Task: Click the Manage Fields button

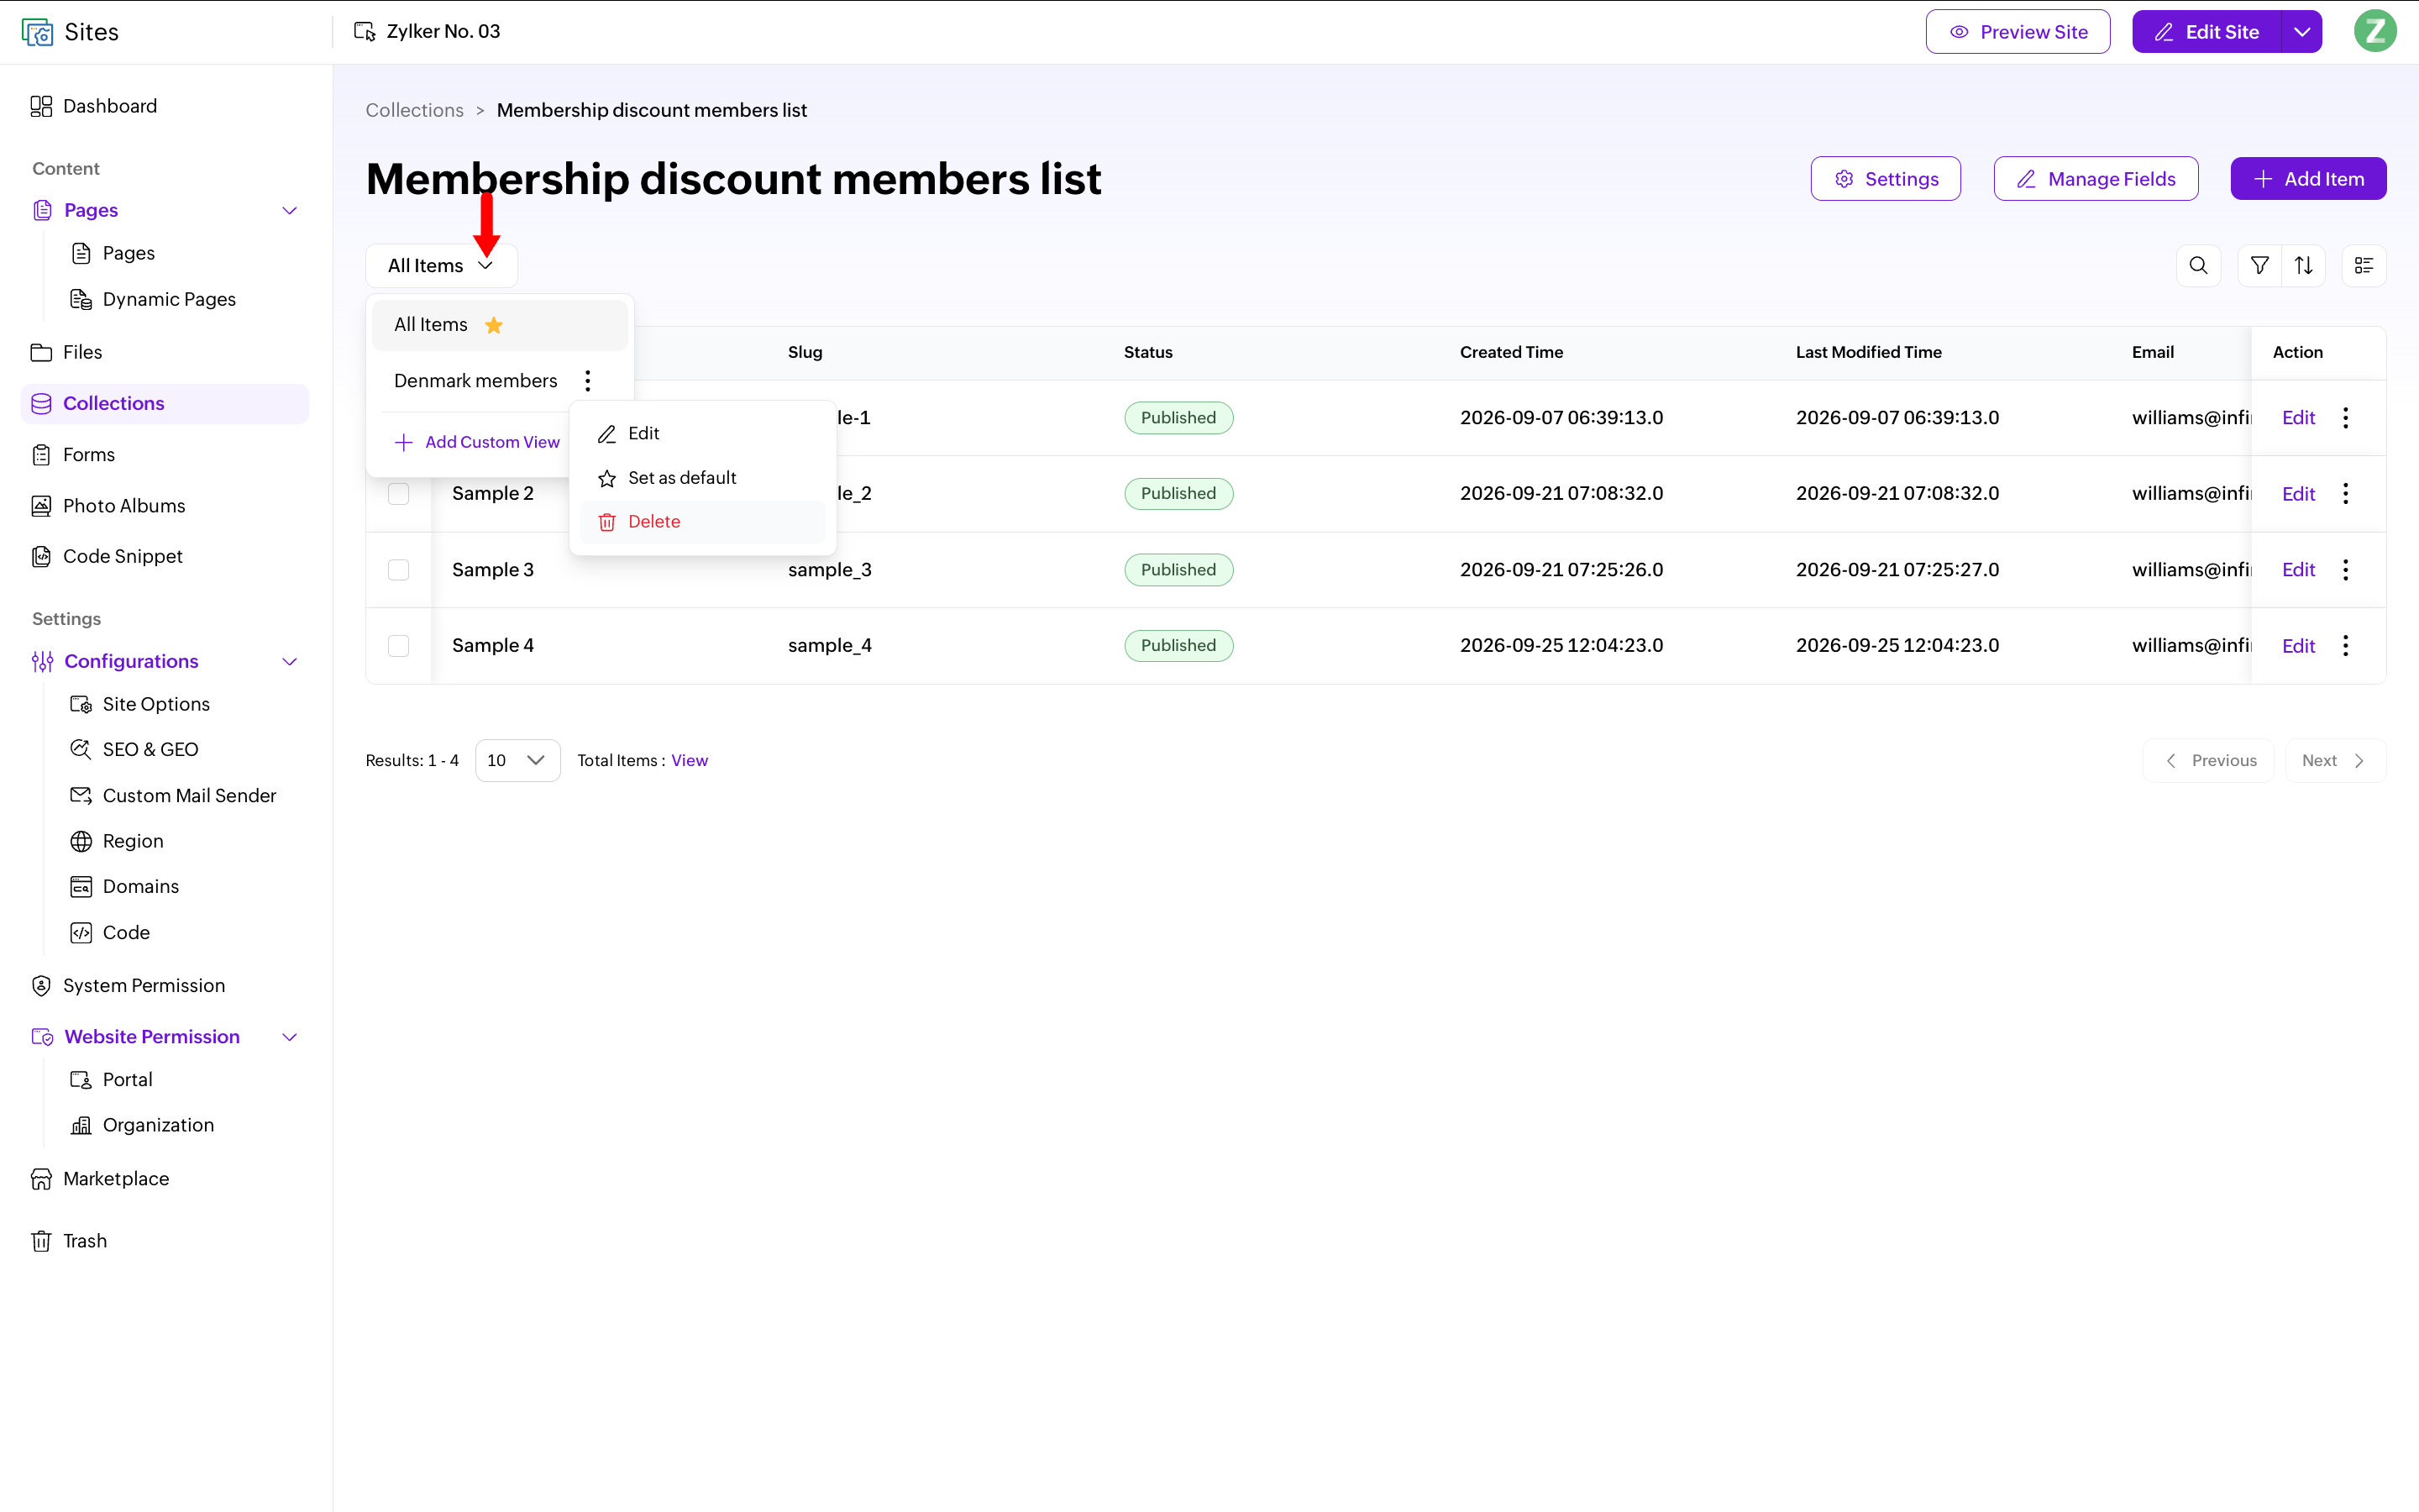Action: pyautogui.click(x=2095, y=179)
